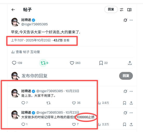
Task: Share the main post via upload icon
Action: [130, 63]
